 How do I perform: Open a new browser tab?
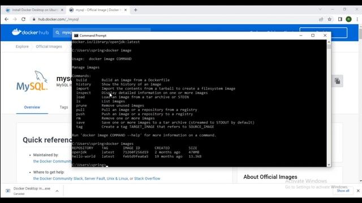point(136,10)
